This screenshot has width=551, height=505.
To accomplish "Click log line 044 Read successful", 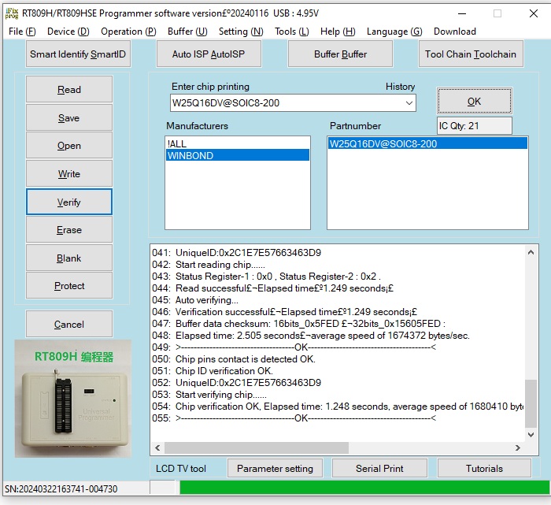I will point(272,288).
